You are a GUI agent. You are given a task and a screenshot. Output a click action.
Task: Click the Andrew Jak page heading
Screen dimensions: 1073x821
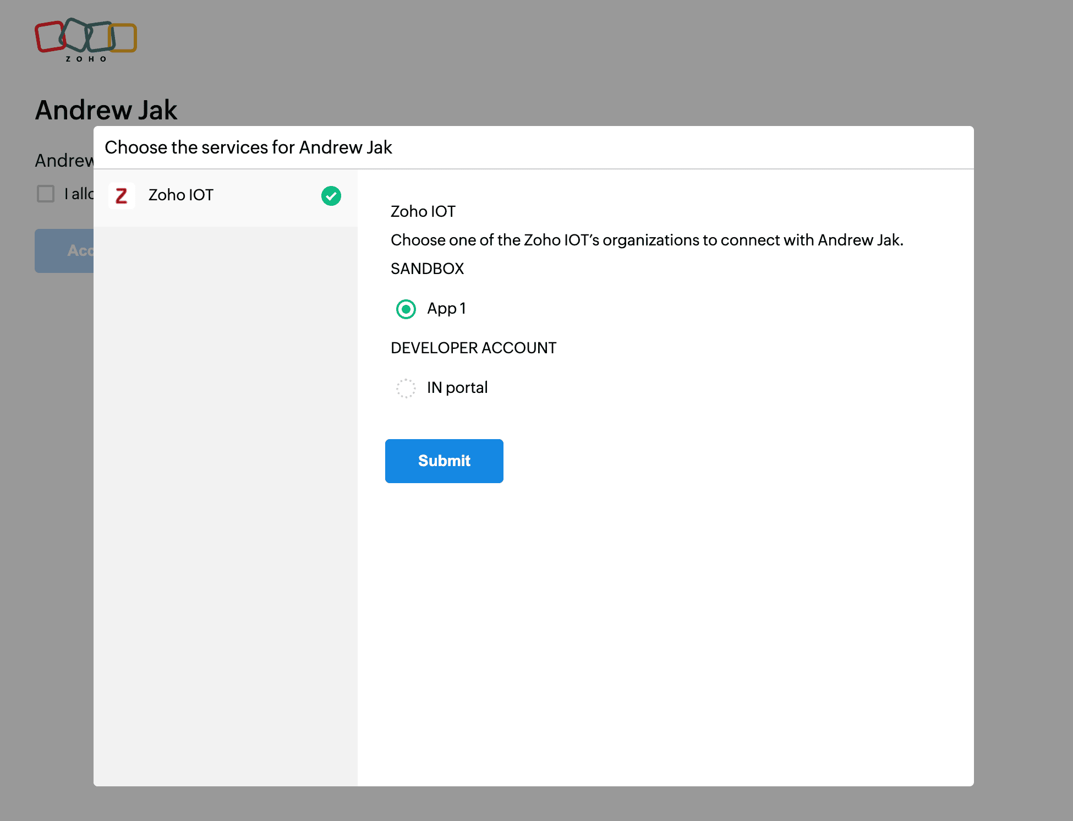point(106,110)
